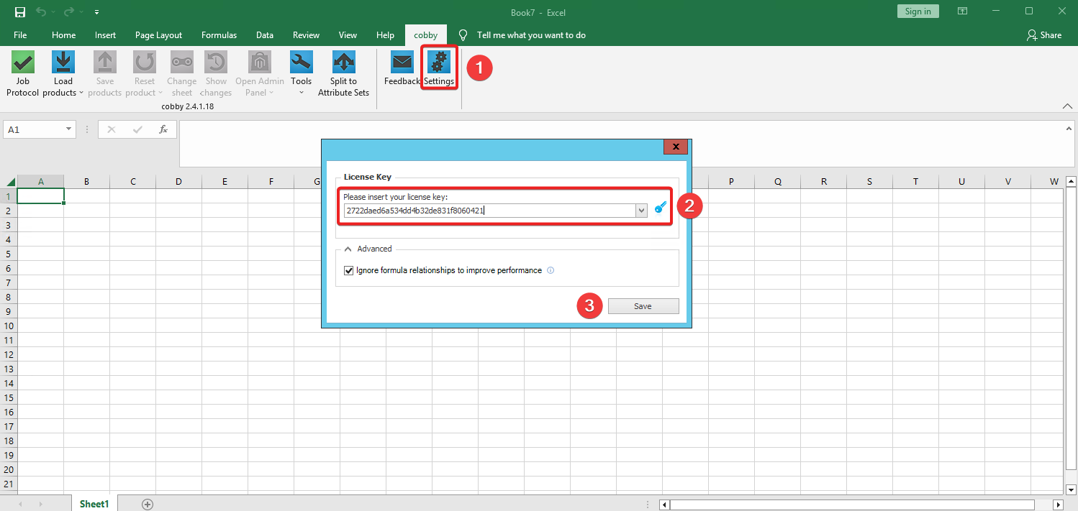Select the Sheet1 tab
This screenshot has width=1078, height=511.
[94, 504]
